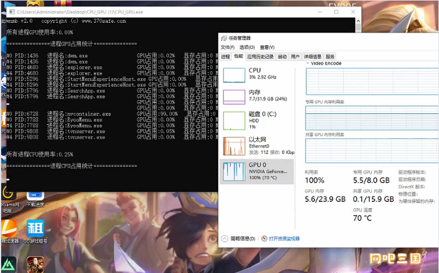Click the 所有进程GPU使用率:0.00% console line
Image resolution: width=439 pixels, height=273 pixels.
tap(40, 33)
